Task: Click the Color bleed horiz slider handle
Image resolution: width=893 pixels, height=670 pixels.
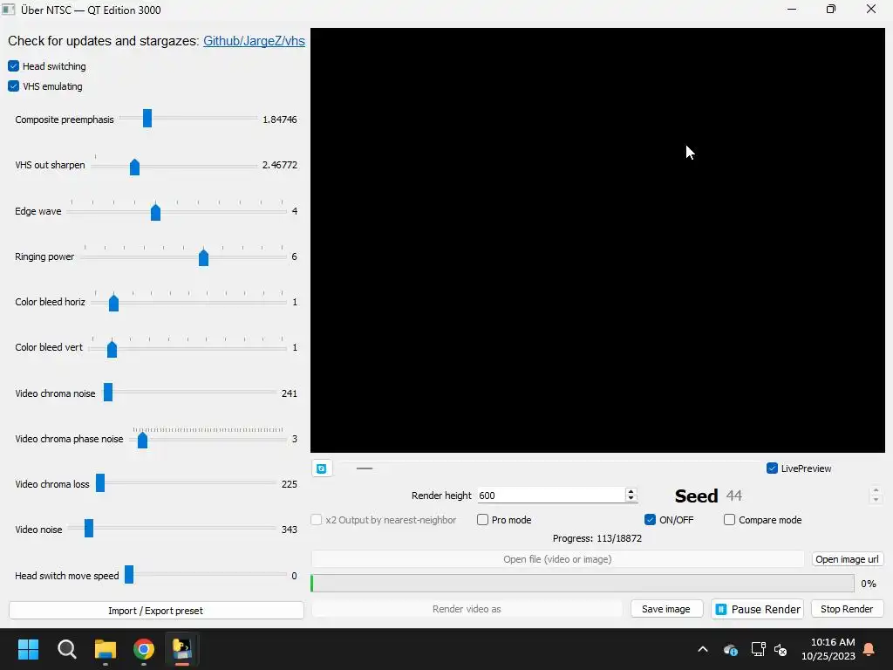Action: click(x=113, y=303)
